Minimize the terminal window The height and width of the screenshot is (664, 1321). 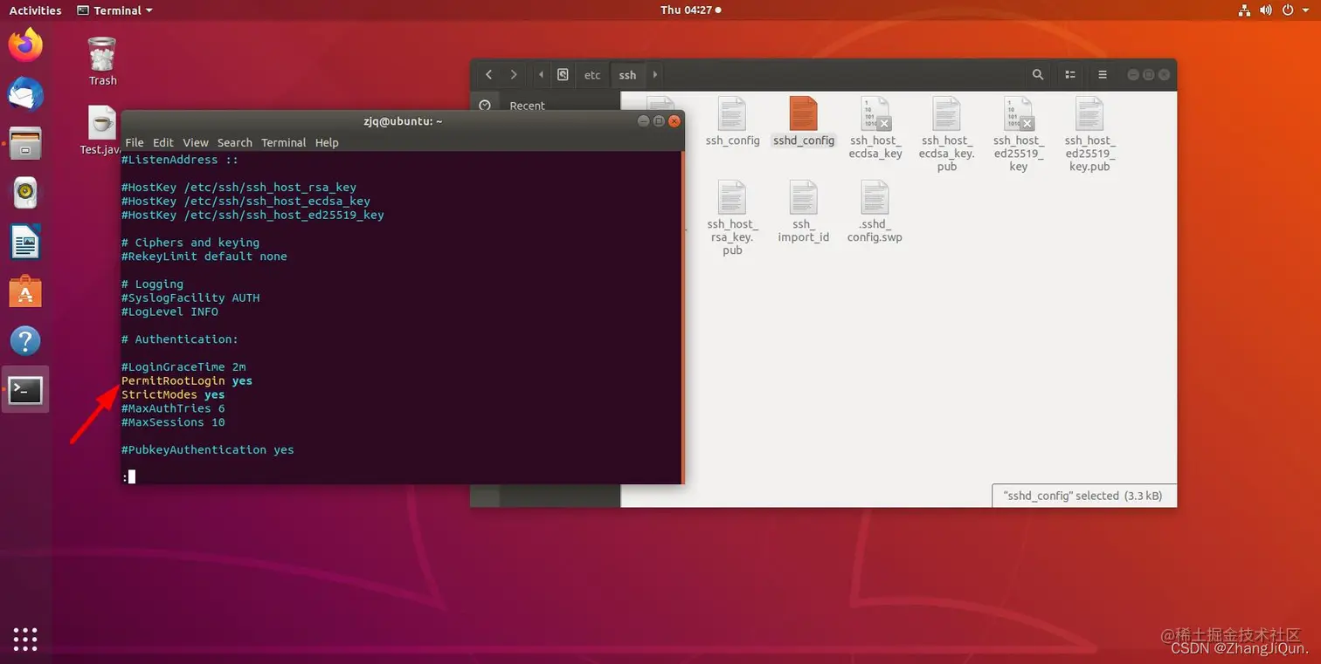(643, 121)
